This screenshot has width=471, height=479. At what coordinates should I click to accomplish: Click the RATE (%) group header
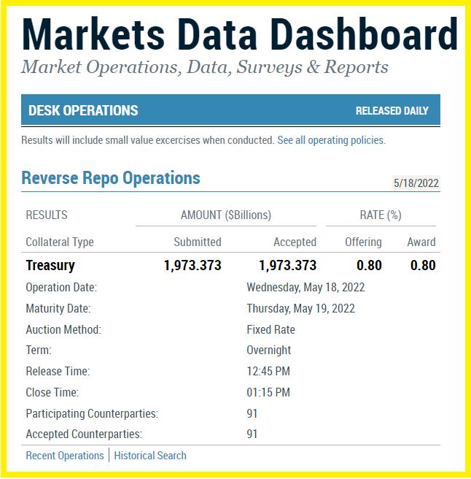(x=380, y=215)
